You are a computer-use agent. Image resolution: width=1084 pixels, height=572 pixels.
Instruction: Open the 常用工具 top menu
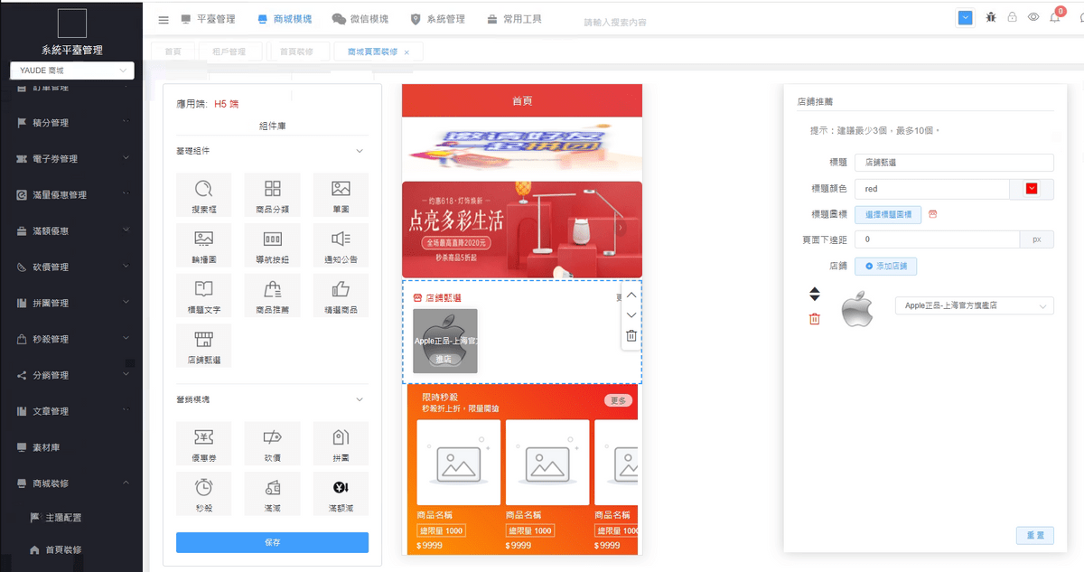tap(514, 19)
